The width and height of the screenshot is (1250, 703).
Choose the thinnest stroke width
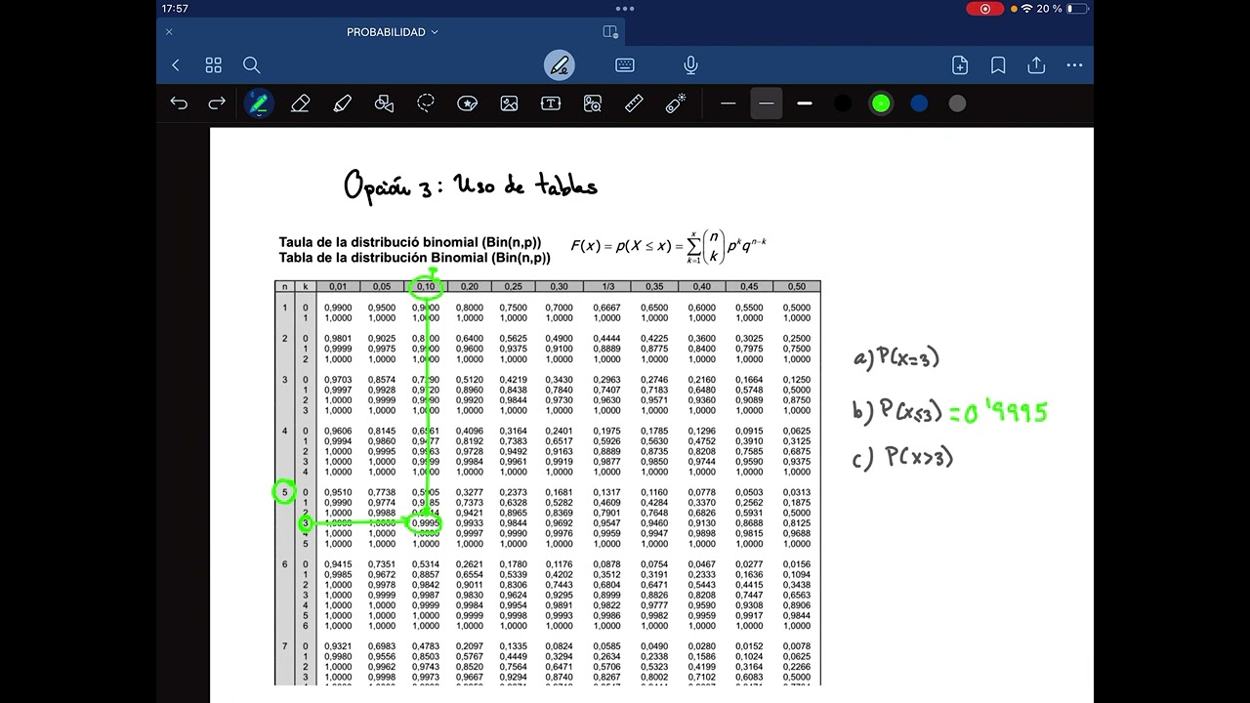coord(728,103)
